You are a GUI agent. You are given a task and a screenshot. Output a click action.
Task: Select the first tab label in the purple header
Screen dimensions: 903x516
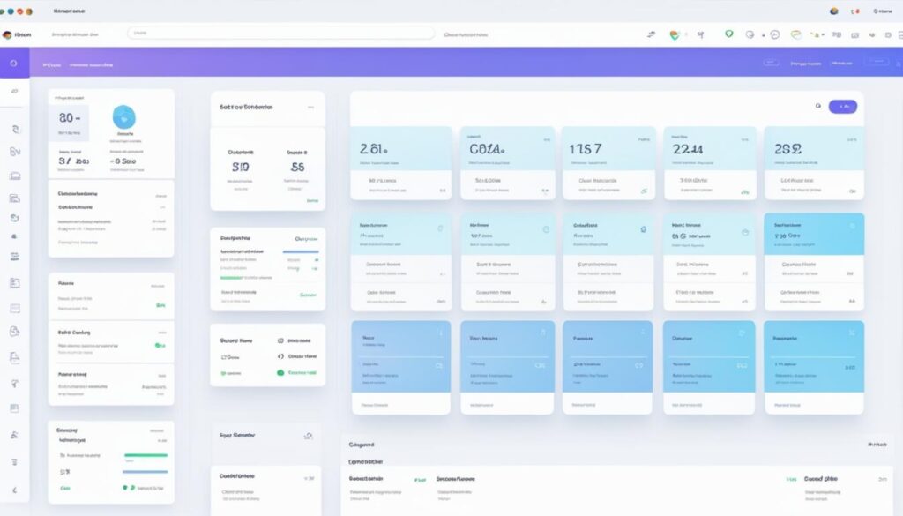[52, 64]
